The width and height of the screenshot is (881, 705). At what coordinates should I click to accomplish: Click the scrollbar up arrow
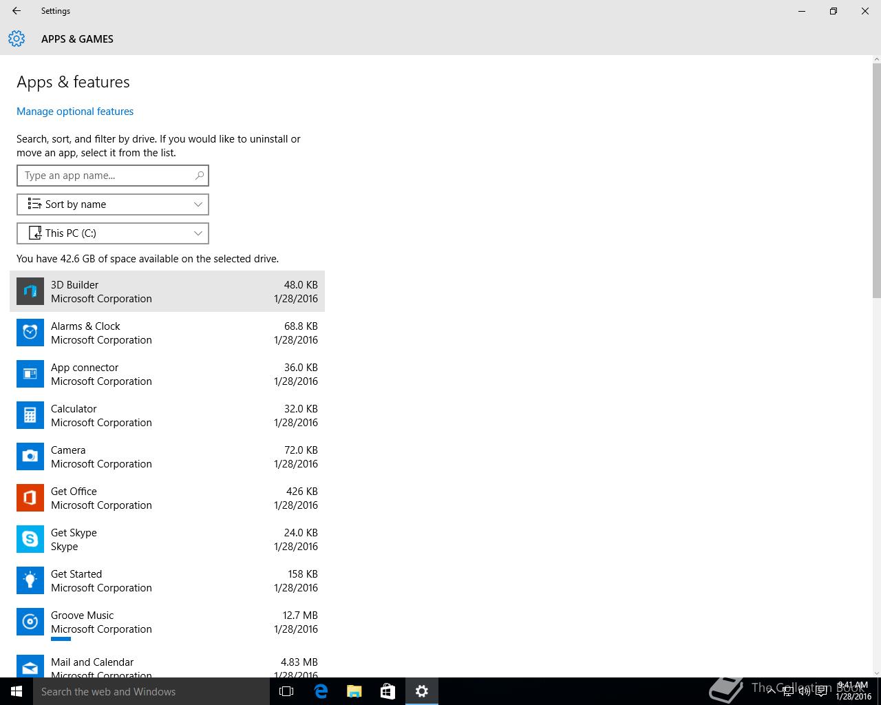876,60
